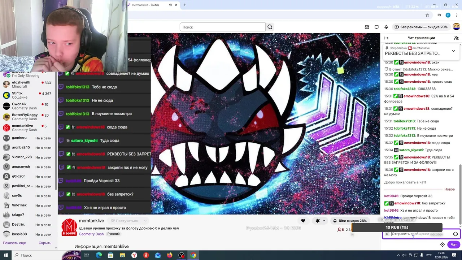Click username KirillMetry in chat

pyautogui.click(x=393, y=218)
